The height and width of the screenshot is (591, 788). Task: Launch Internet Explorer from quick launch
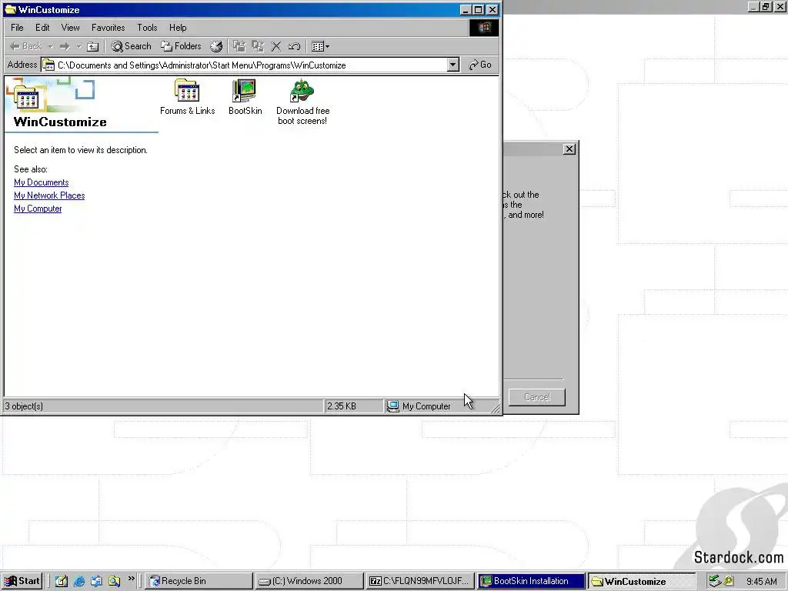[x=79, y=581]
